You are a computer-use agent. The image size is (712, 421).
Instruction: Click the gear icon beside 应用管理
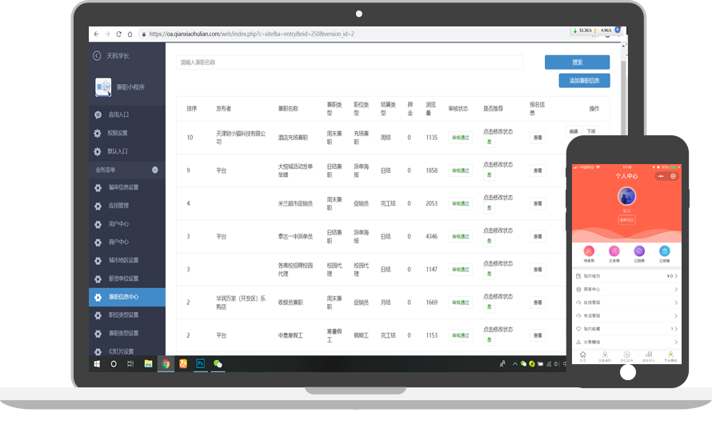[98, 206]
